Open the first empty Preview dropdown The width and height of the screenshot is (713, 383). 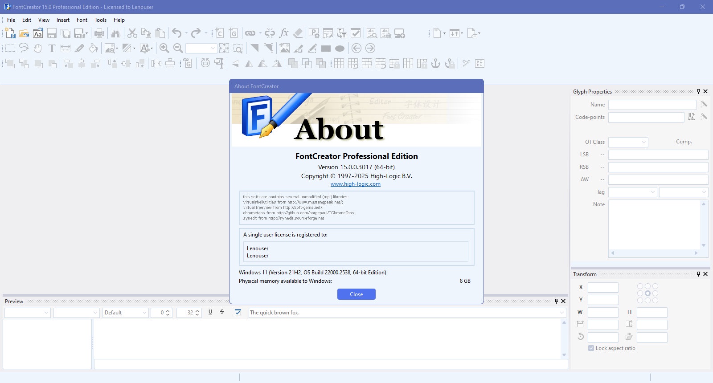tap(28, 313)
